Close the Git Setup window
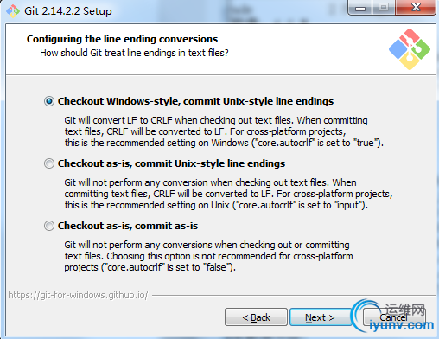 pyautogui.click(x=416, y=8)
